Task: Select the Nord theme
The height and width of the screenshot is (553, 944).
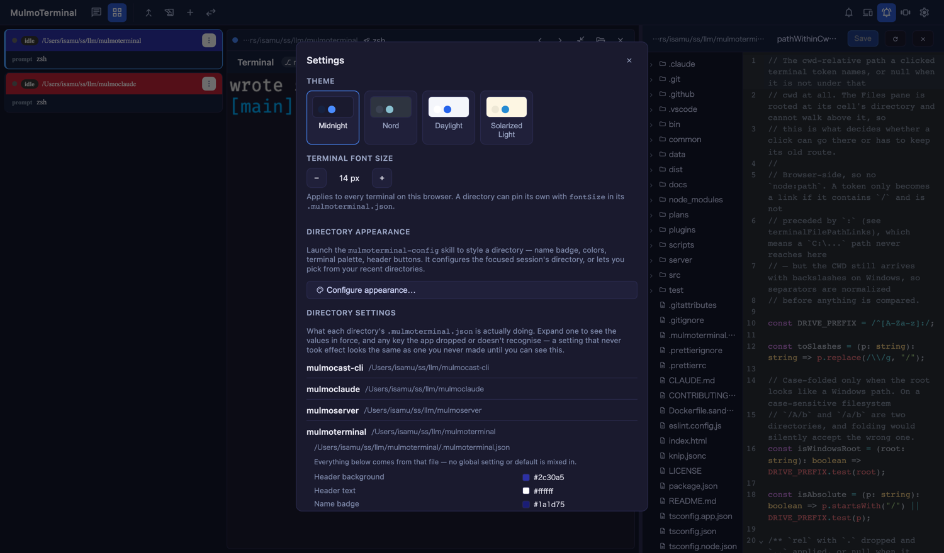Action: pyautogui.click(x=391, y=118)
